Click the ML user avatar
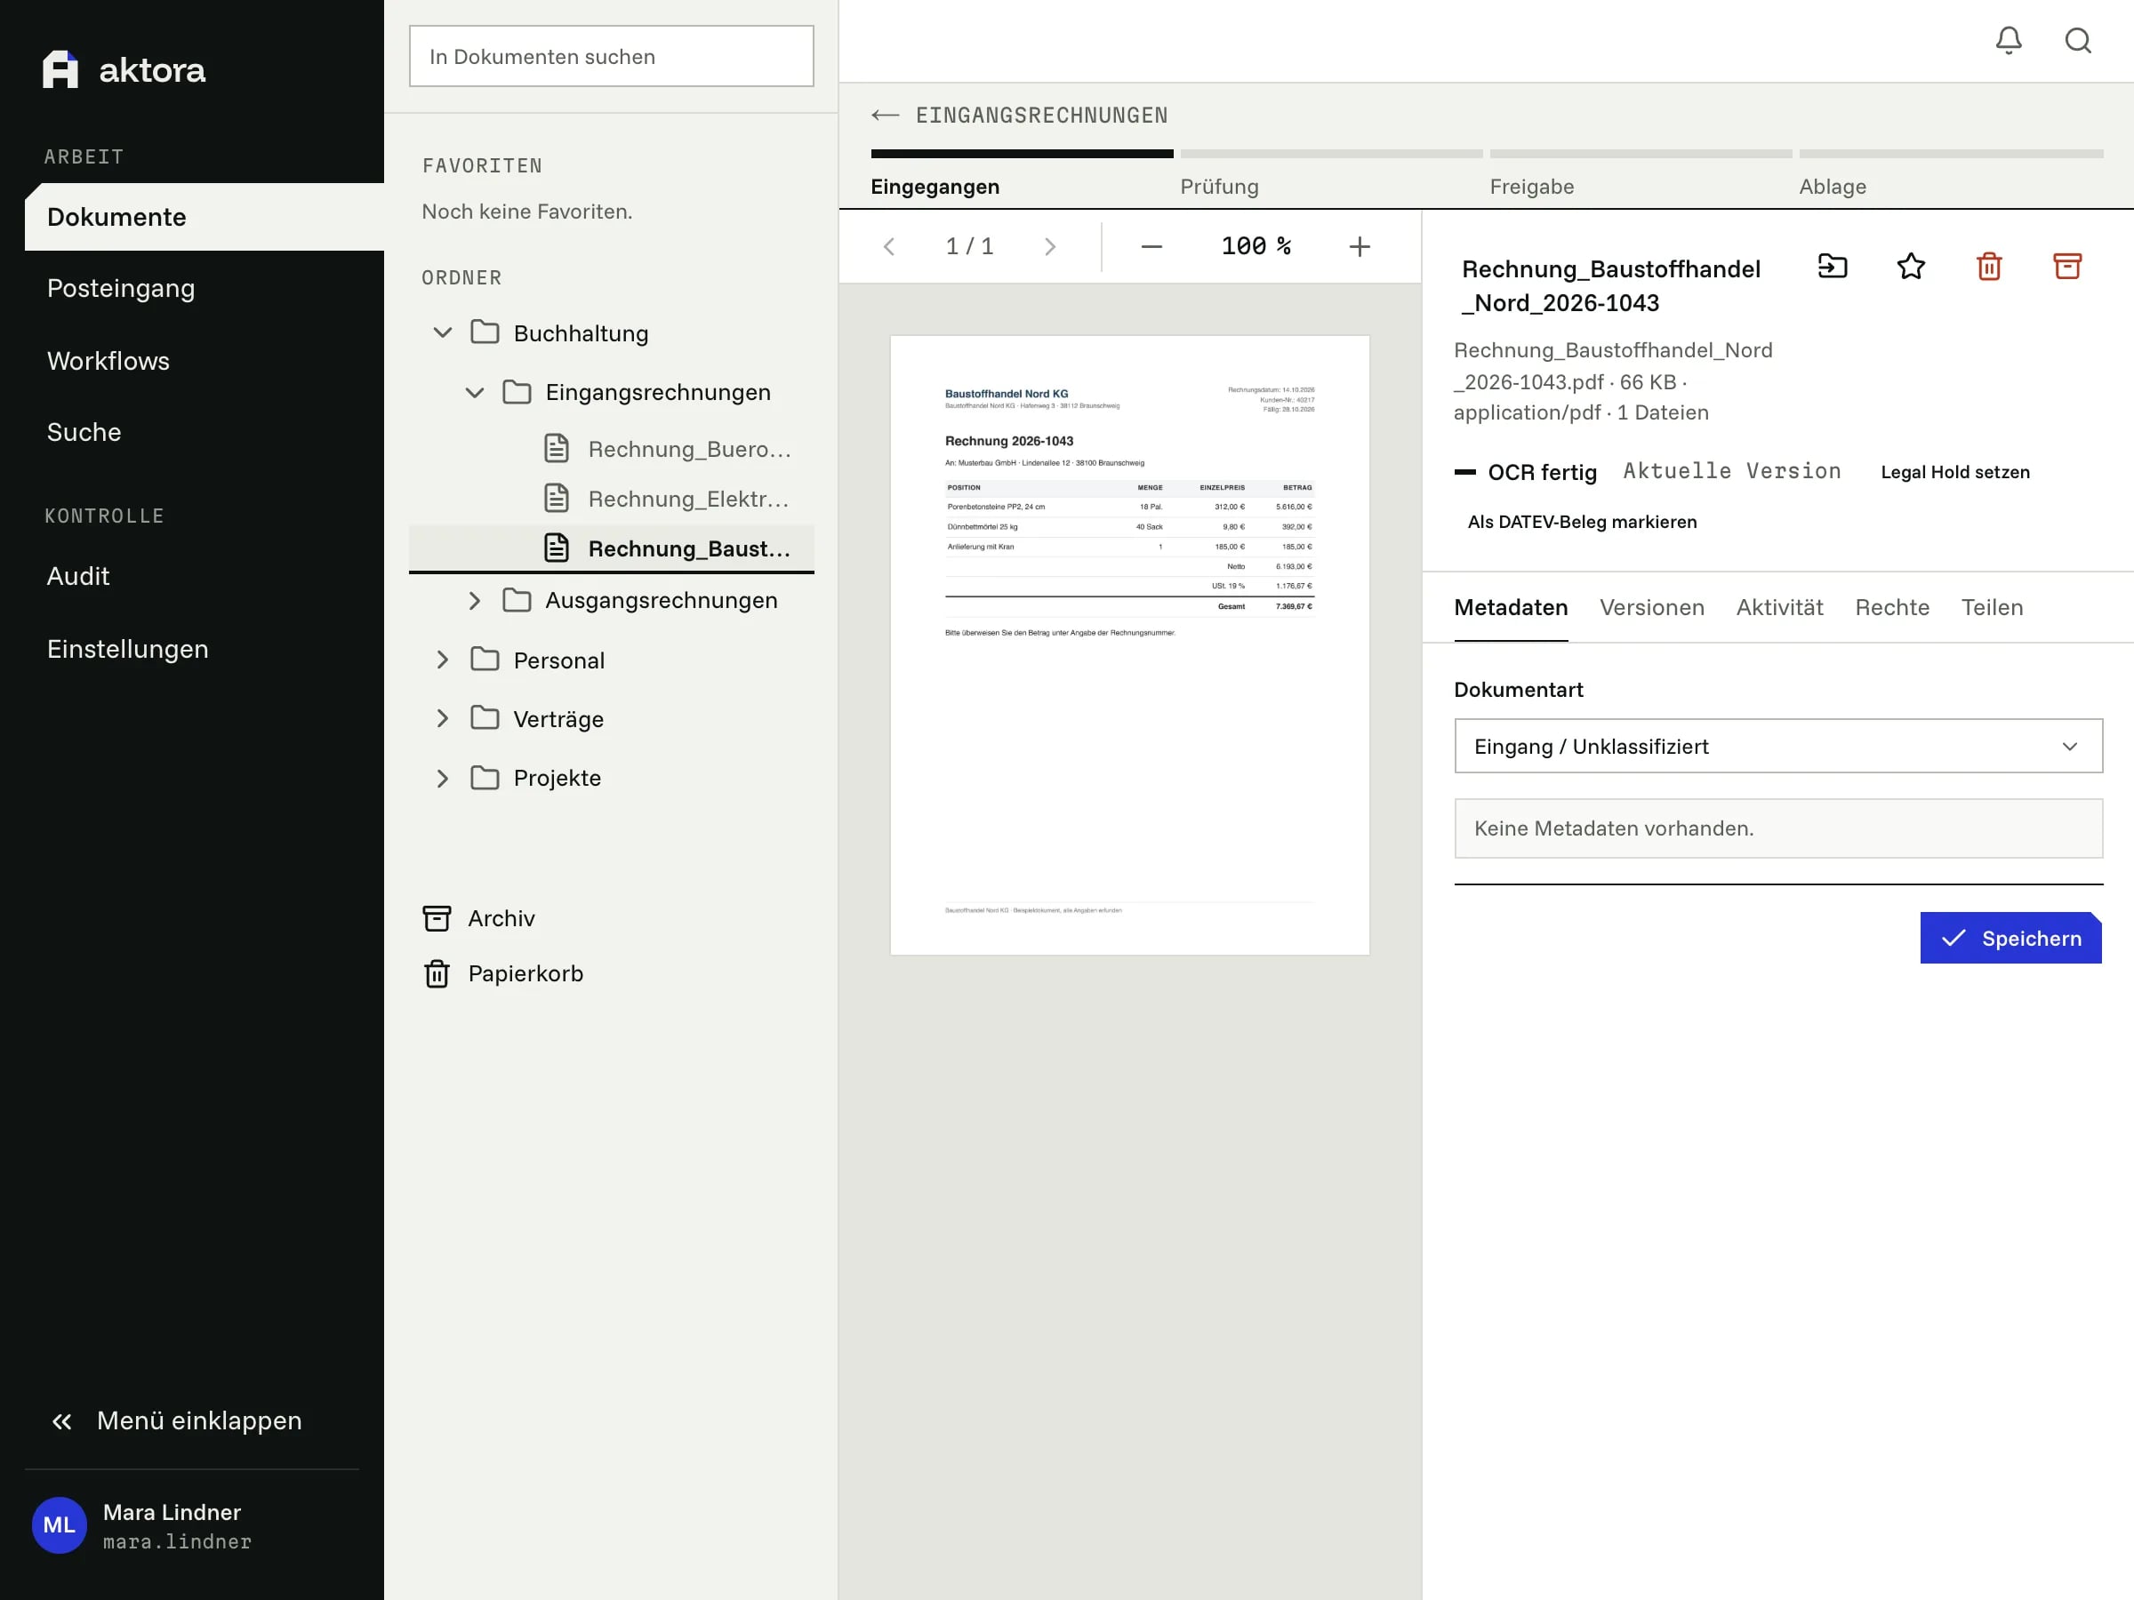 (59, 1524)
